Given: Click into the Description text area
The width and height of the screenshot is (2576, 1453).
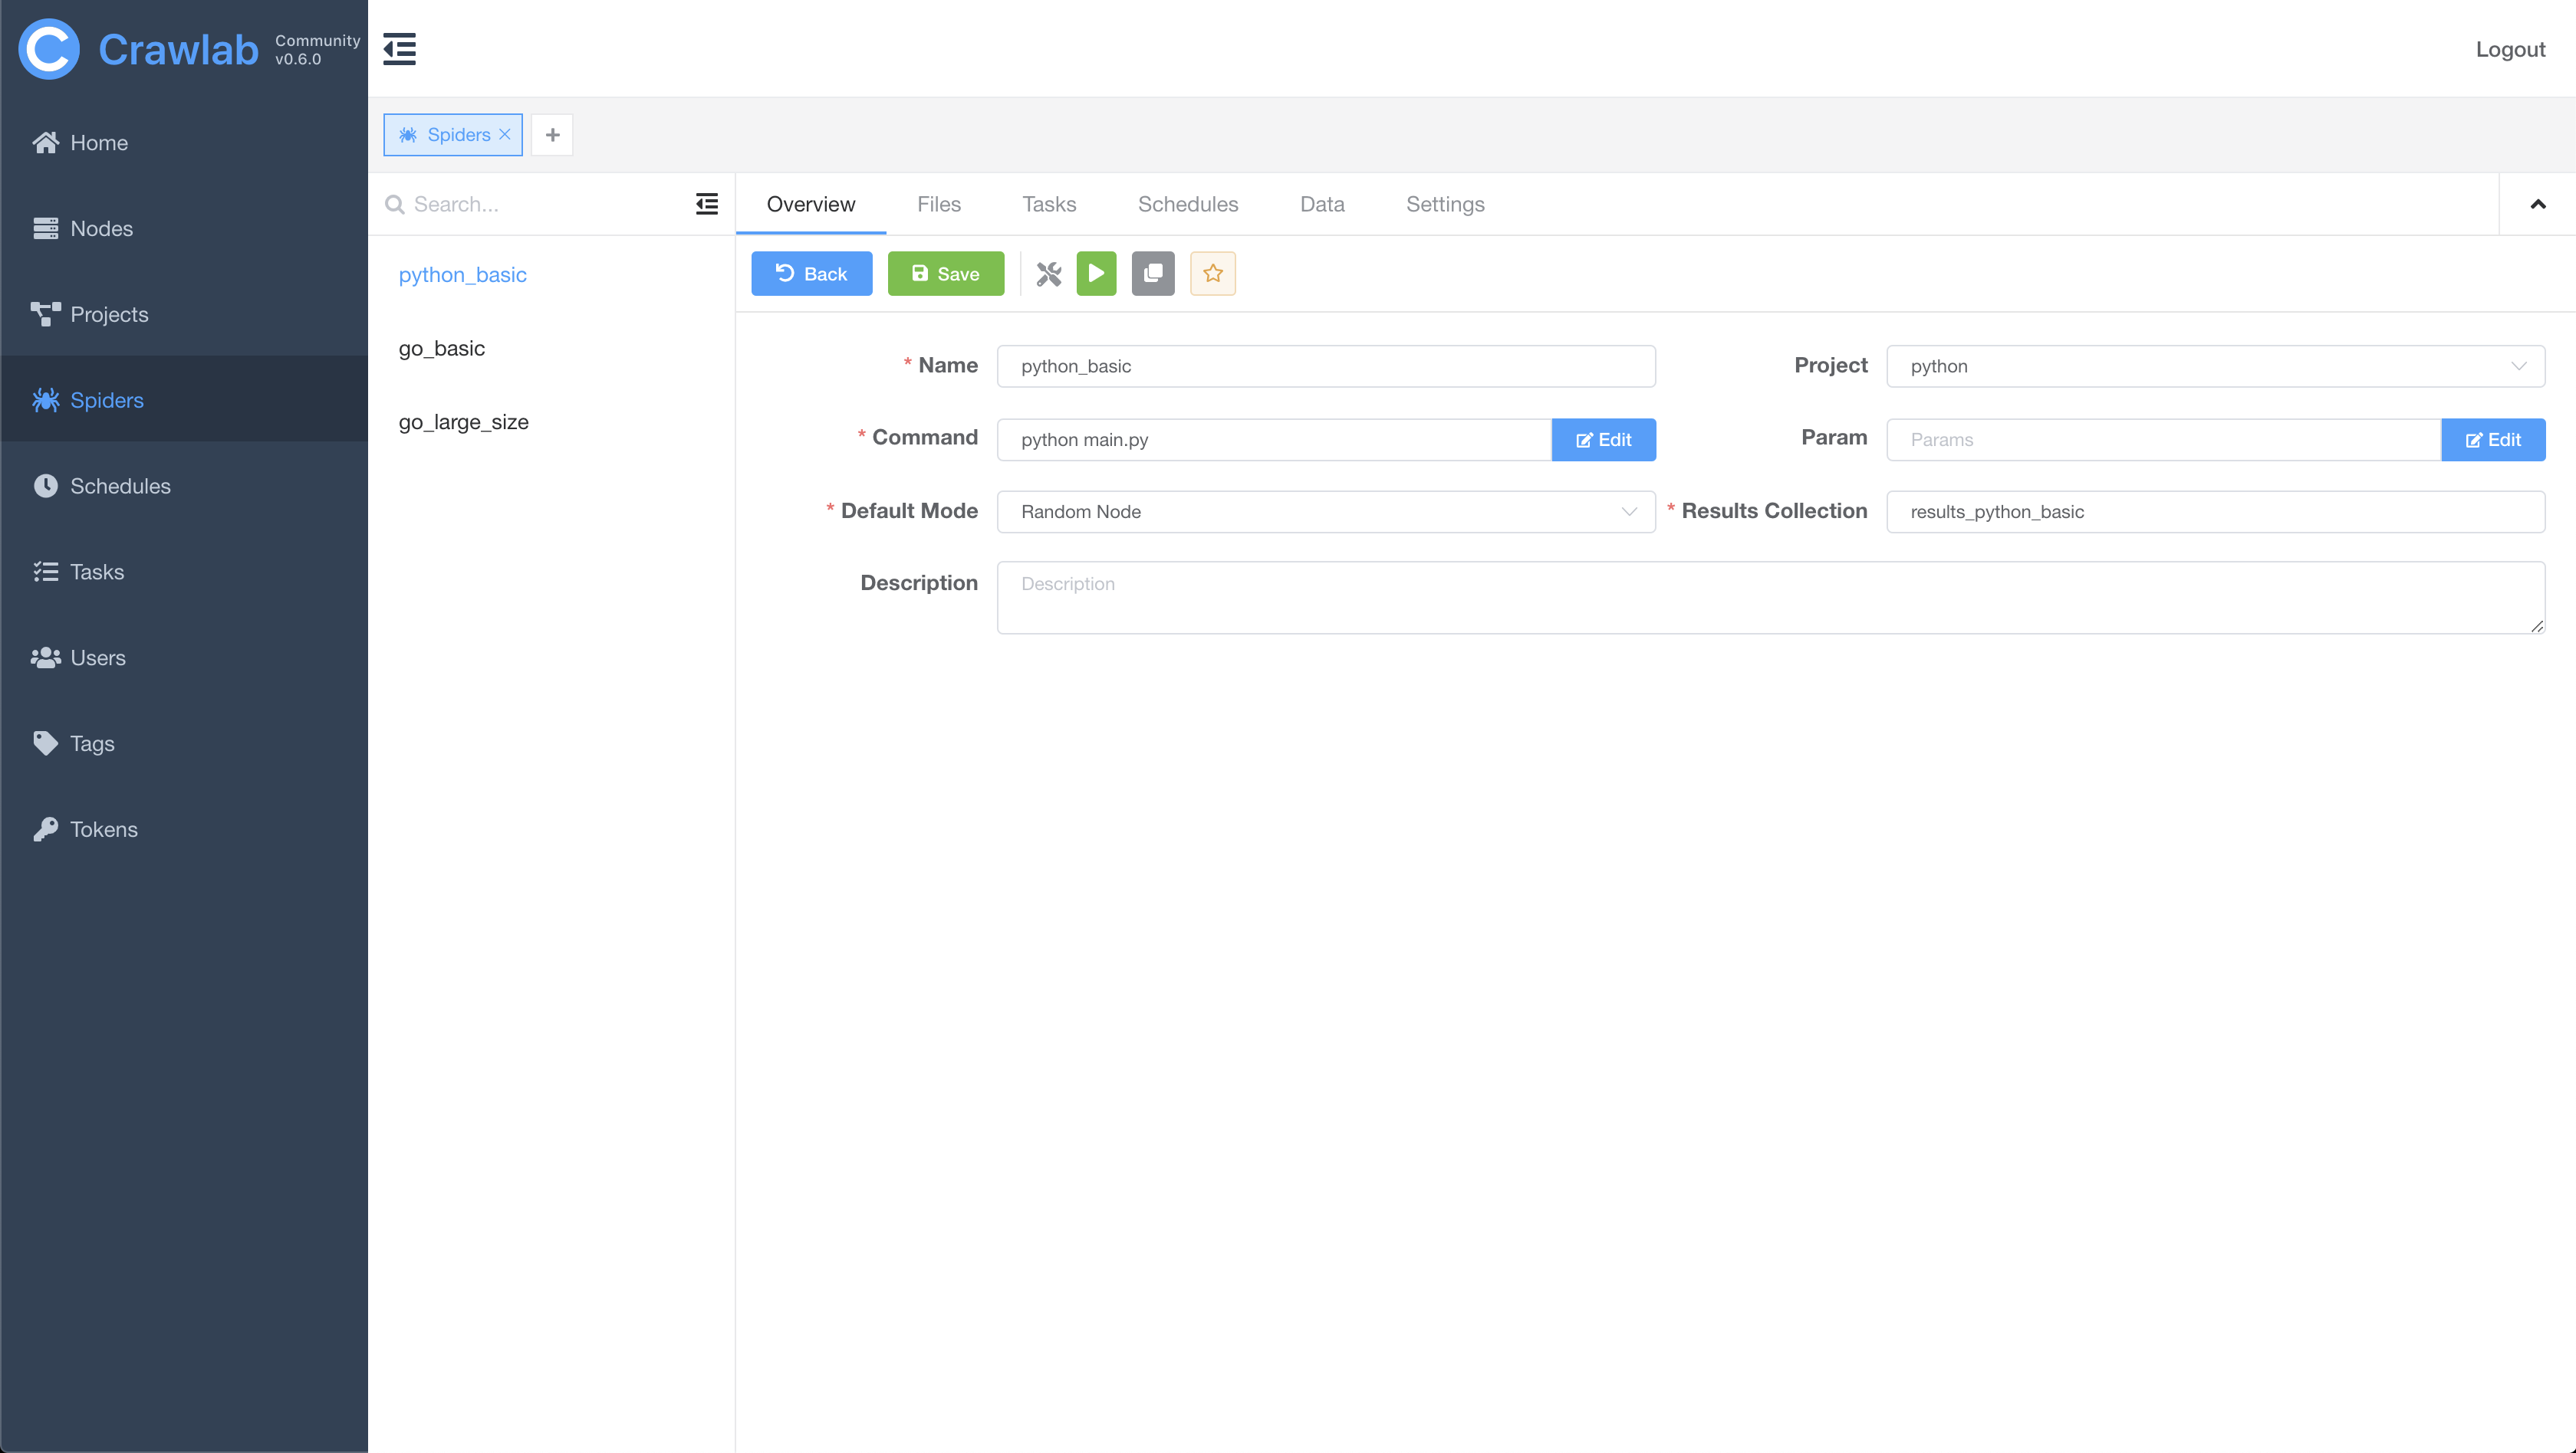Looking at the screenshot, I should (x=1770, y=596).
